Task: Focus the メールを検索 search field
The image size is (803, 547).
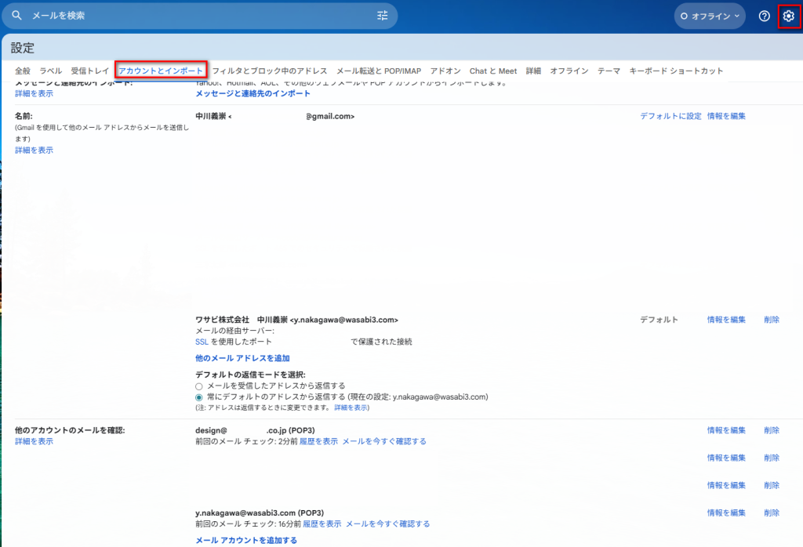Action: (196, 16)
